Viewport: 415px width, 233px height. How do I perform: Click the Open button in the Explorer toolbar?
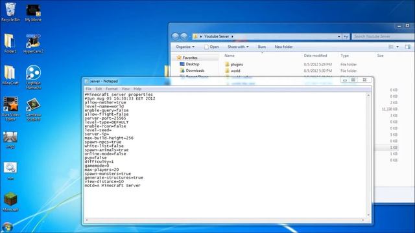(x=211, y=47)
